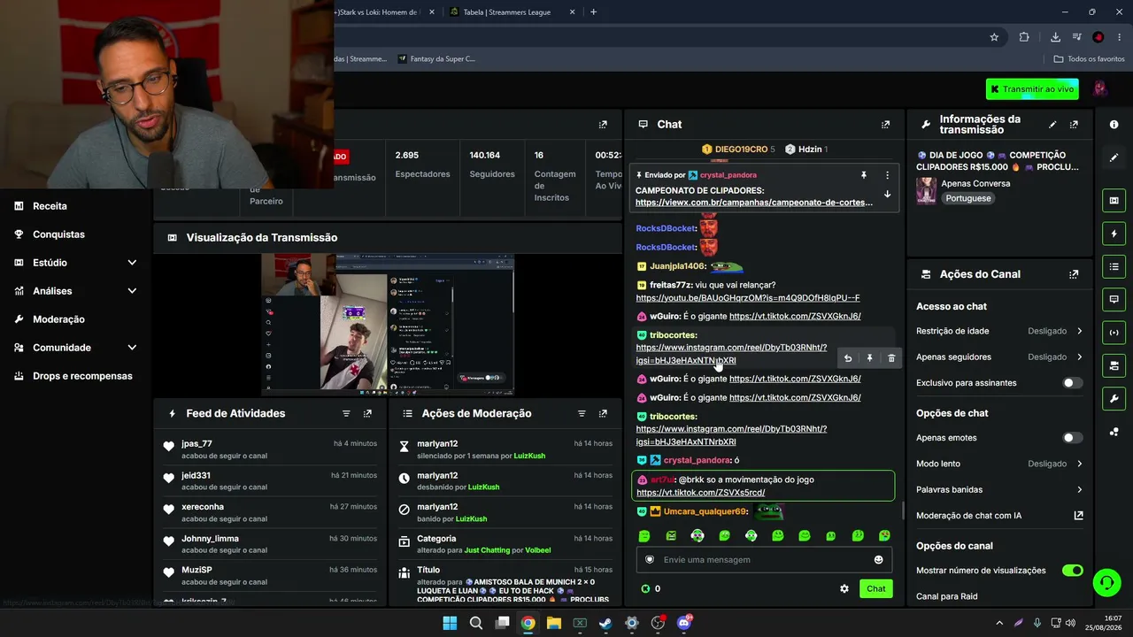Pop out the Chat panel

[885, 125]
